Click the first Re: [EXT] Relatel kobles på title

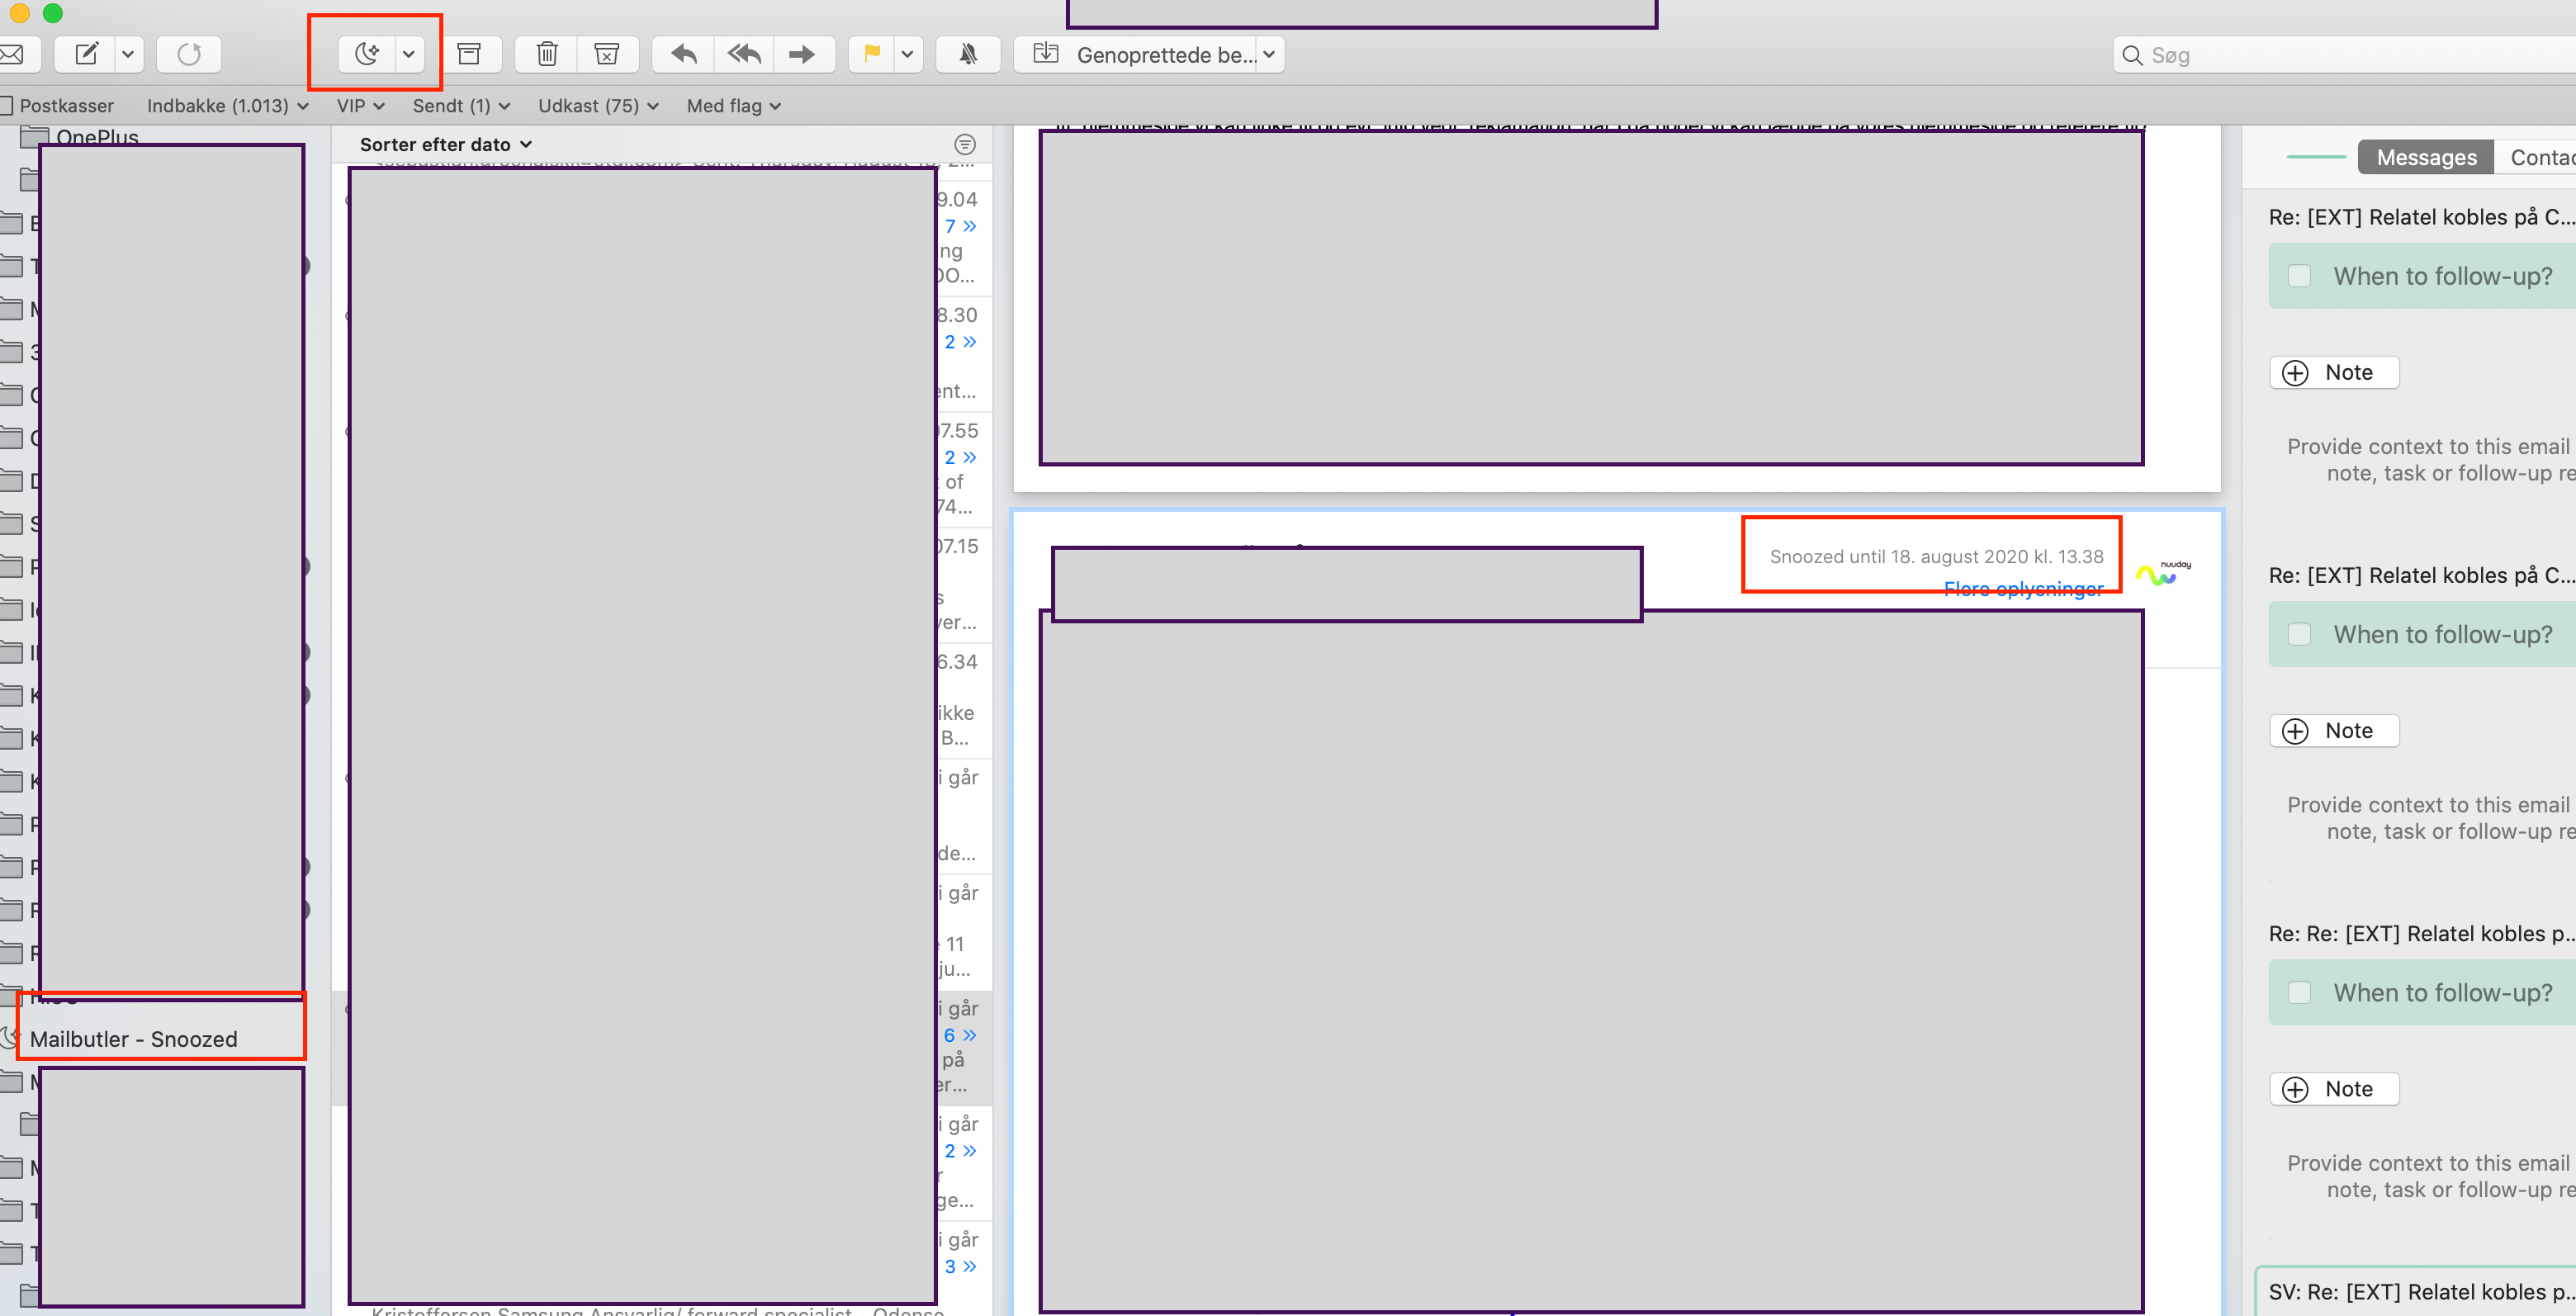(2422, 217)
